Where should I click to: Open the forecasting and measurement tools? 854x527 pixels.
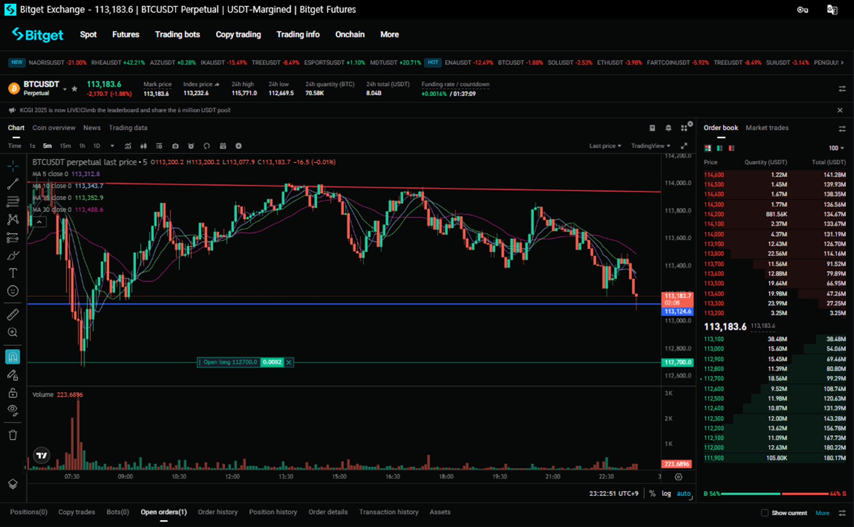(13, 237)
